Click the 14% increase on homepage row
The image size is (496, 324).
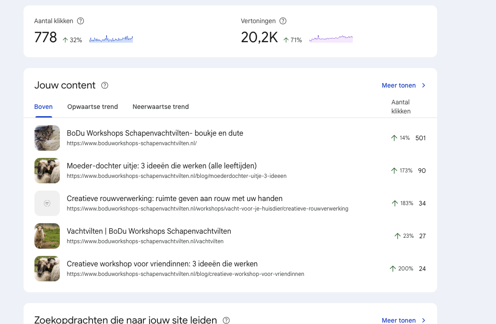[x=400, y=138]
